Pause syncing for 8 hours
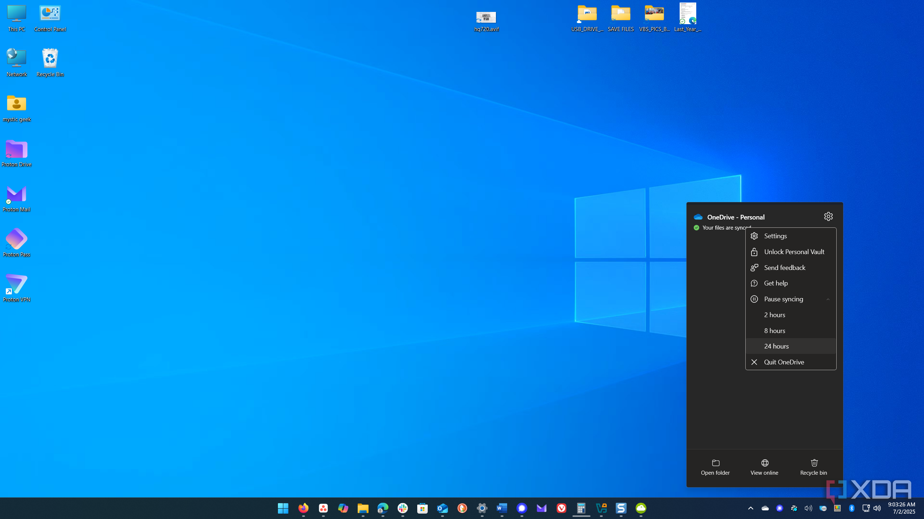This screenshot has height=519, width=924. [x=791, y=331]
